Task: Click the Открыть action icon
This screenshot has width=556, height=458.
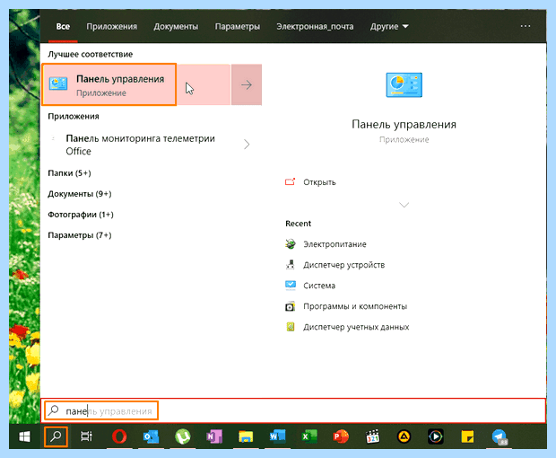Action: [x=290, y=181]
